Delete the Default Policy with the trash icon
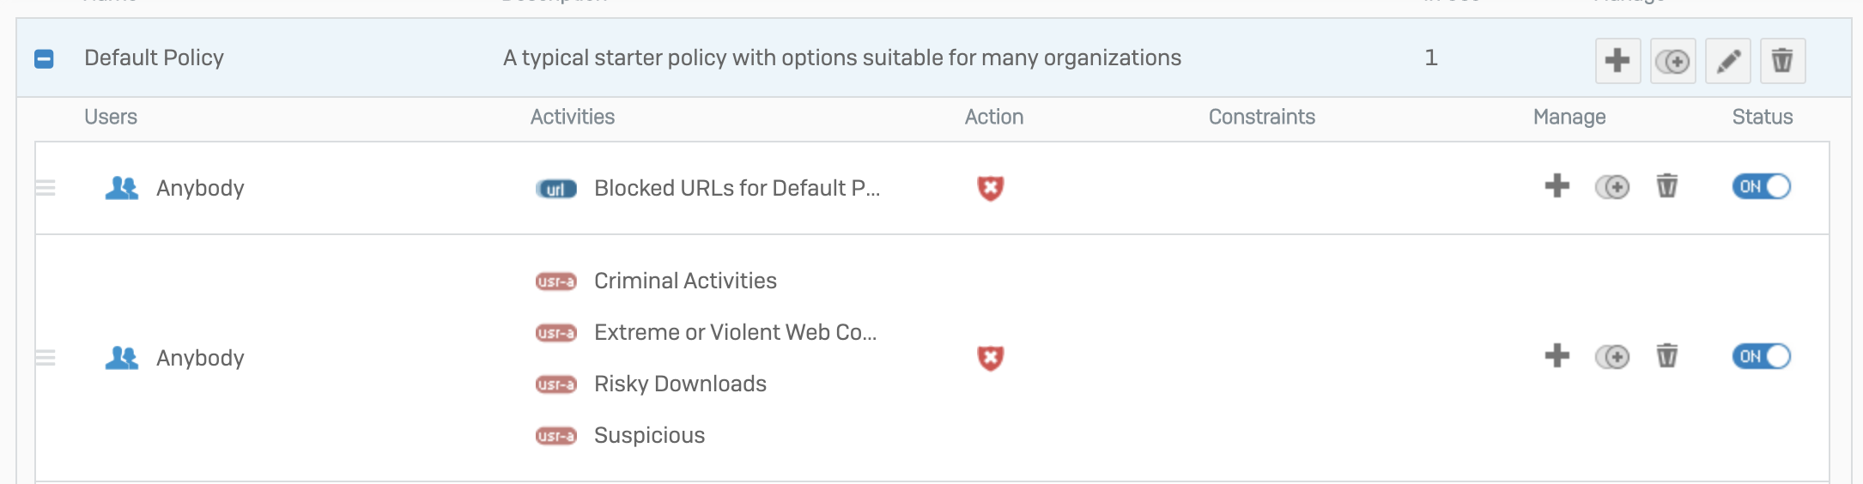 click(1782, 61)
